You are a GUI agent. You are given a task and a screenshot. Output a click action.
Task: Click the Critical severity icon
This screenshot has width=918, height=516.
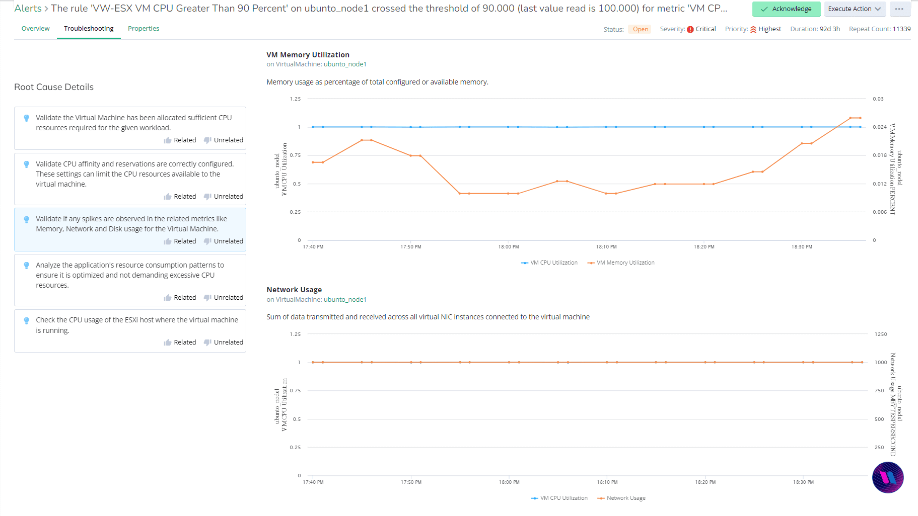point(690,30)
